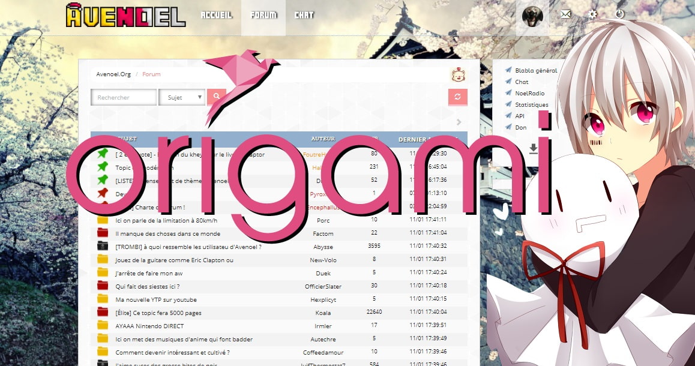Click the black locked folder of TROMBI topic
The image size is (695, 366).
(103, 246)
